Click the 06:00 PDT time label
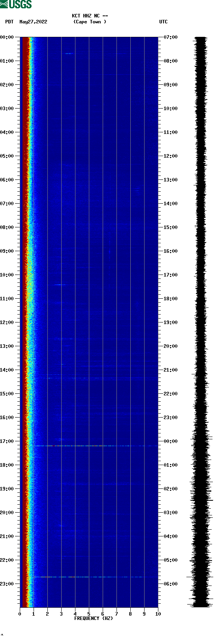 pyautogui.click(x=7, y=180)
